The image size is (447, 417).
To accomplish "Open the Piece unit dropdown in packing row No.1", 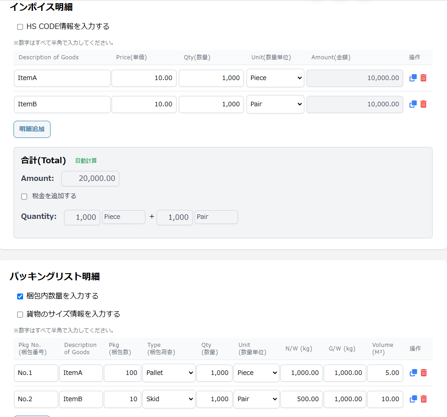I will click(x=256, y=373).
